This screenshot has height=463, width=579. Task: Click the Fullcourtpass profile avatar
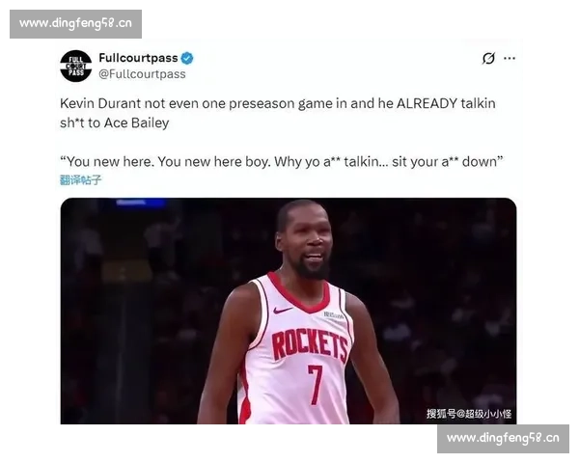(75, 67)
